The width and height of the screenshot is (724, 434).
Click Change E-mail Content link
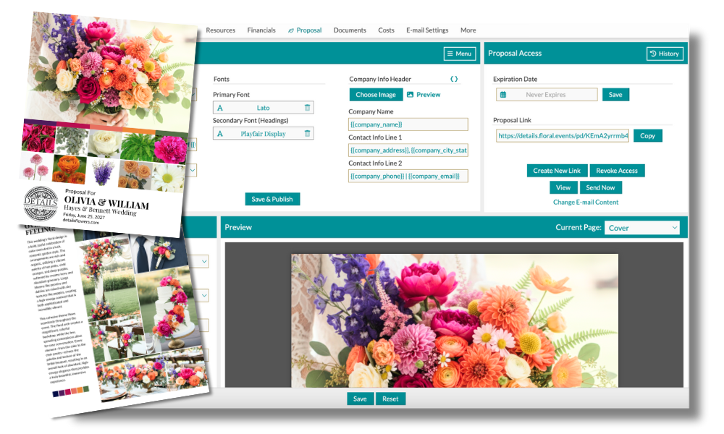[x=586, y=203]
